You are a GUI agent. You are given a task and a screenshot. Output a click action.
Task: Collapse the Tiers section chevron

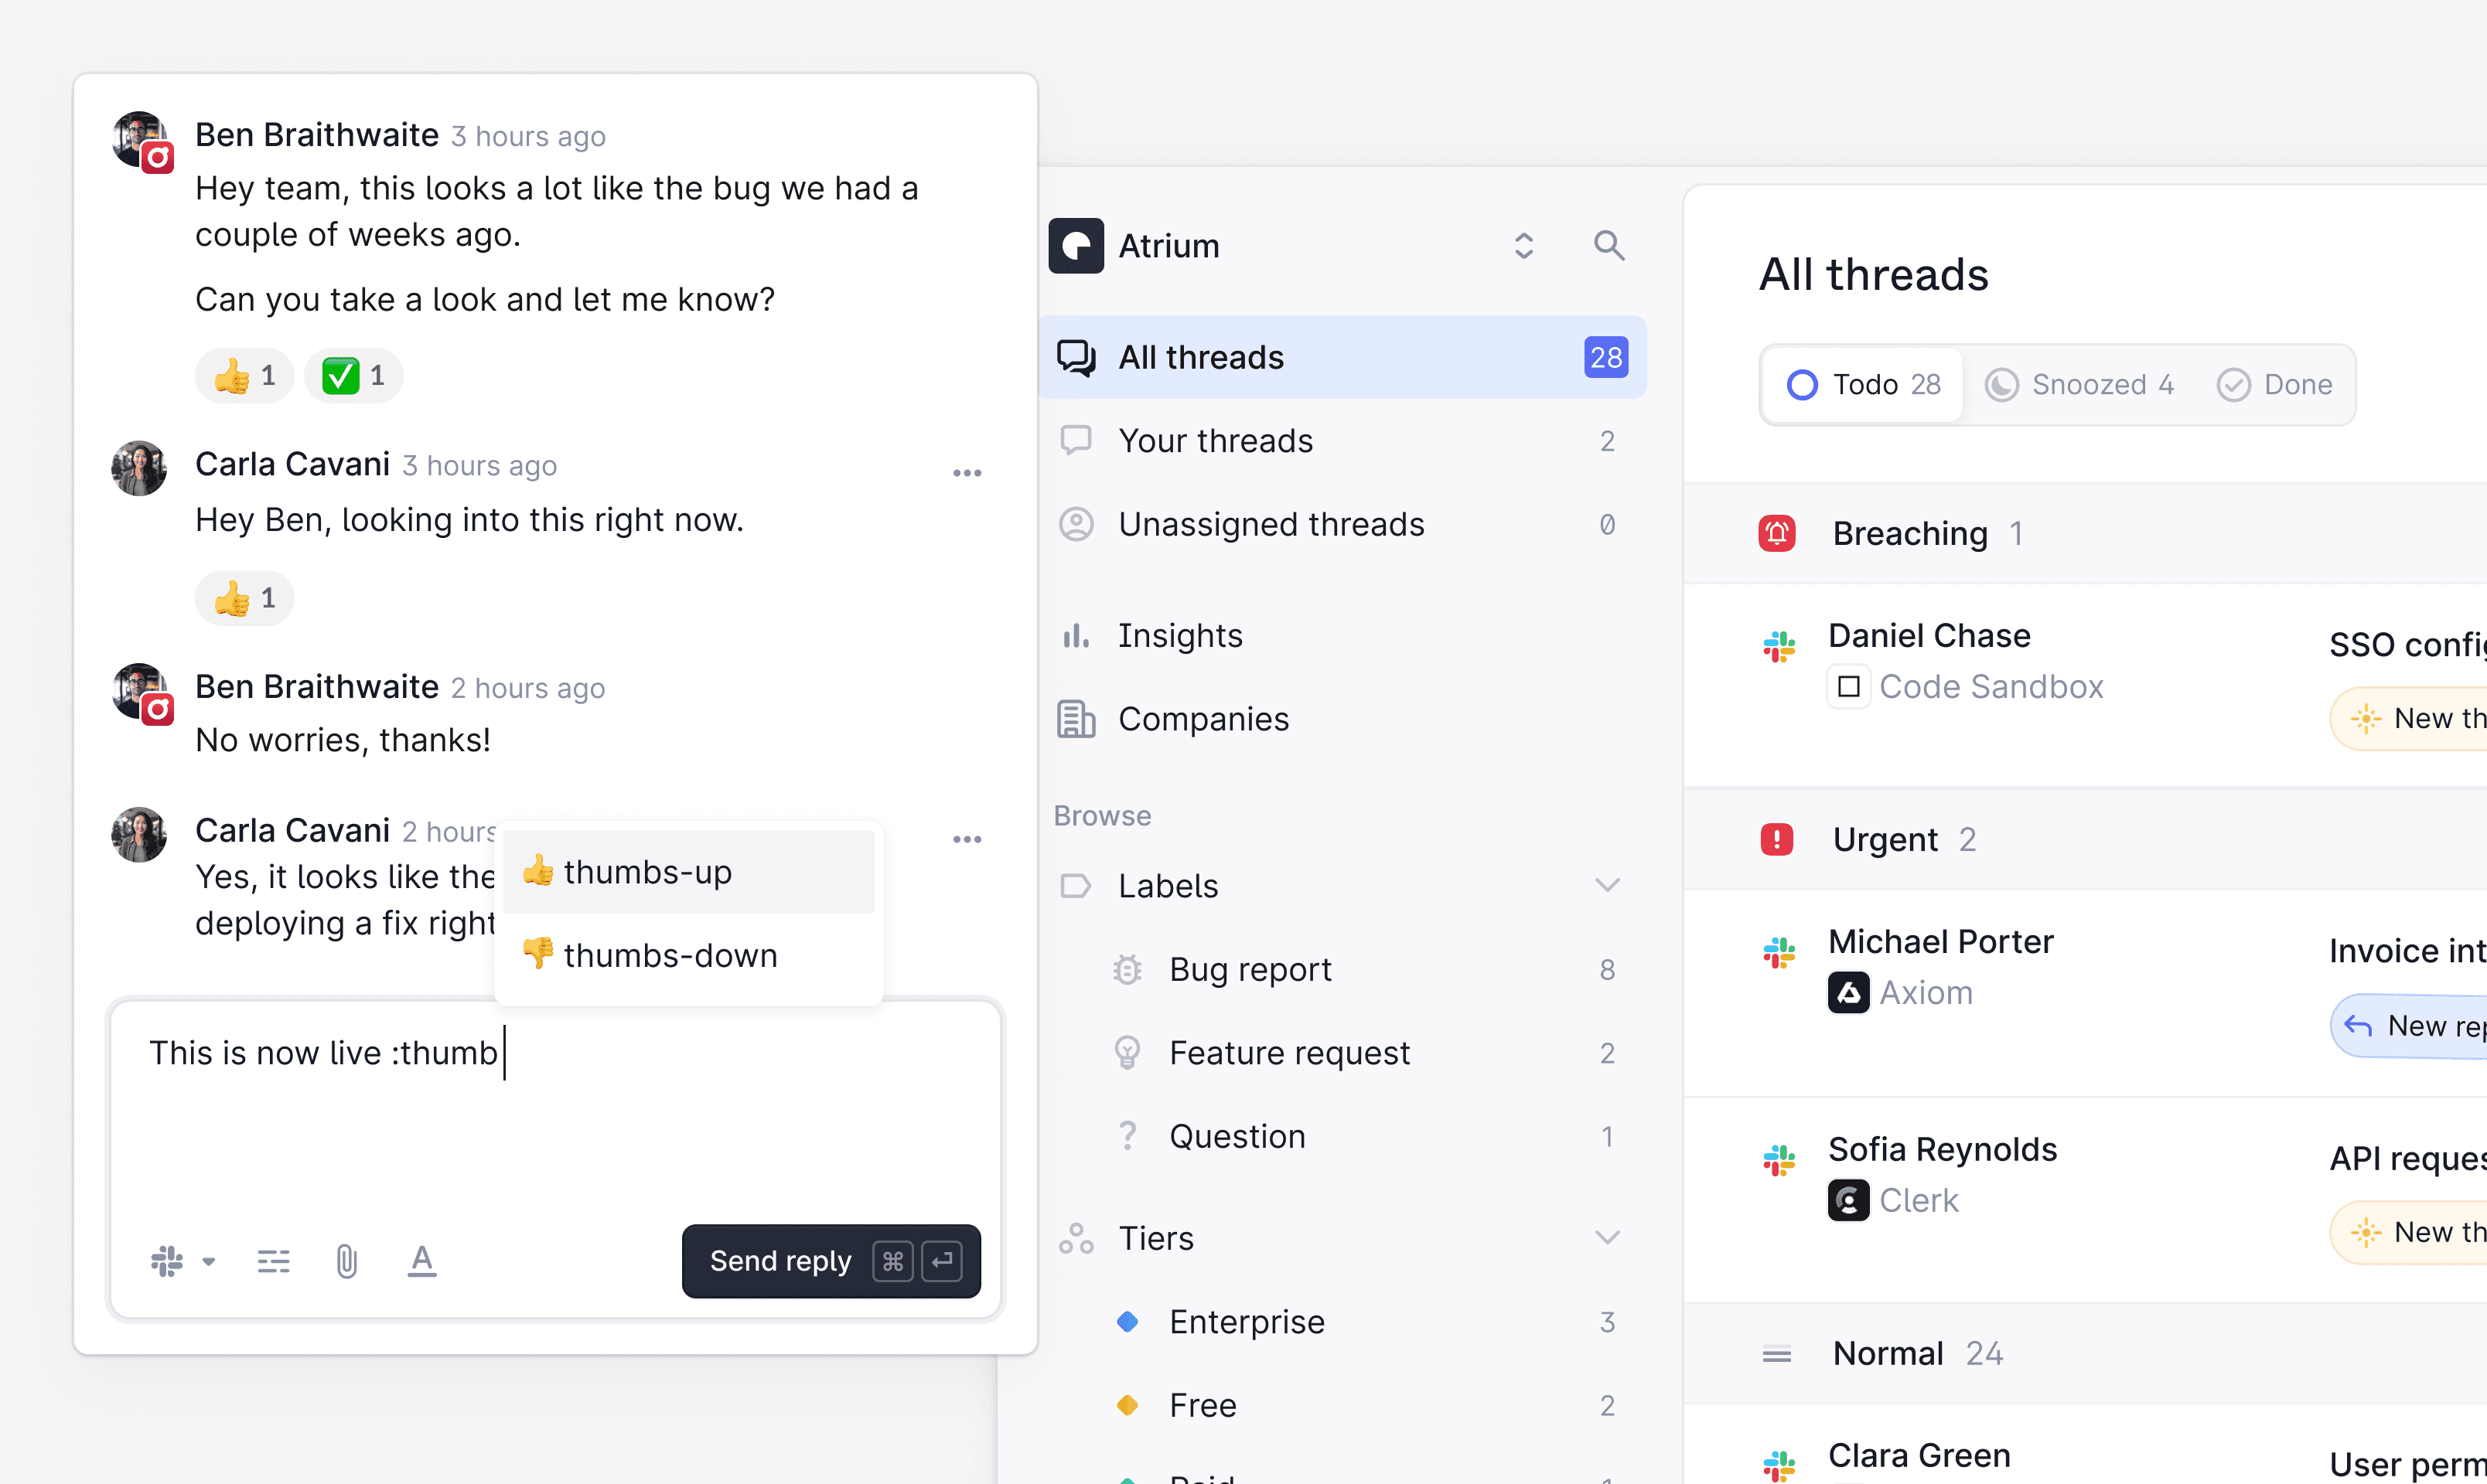click(x=1607, y=1238)
